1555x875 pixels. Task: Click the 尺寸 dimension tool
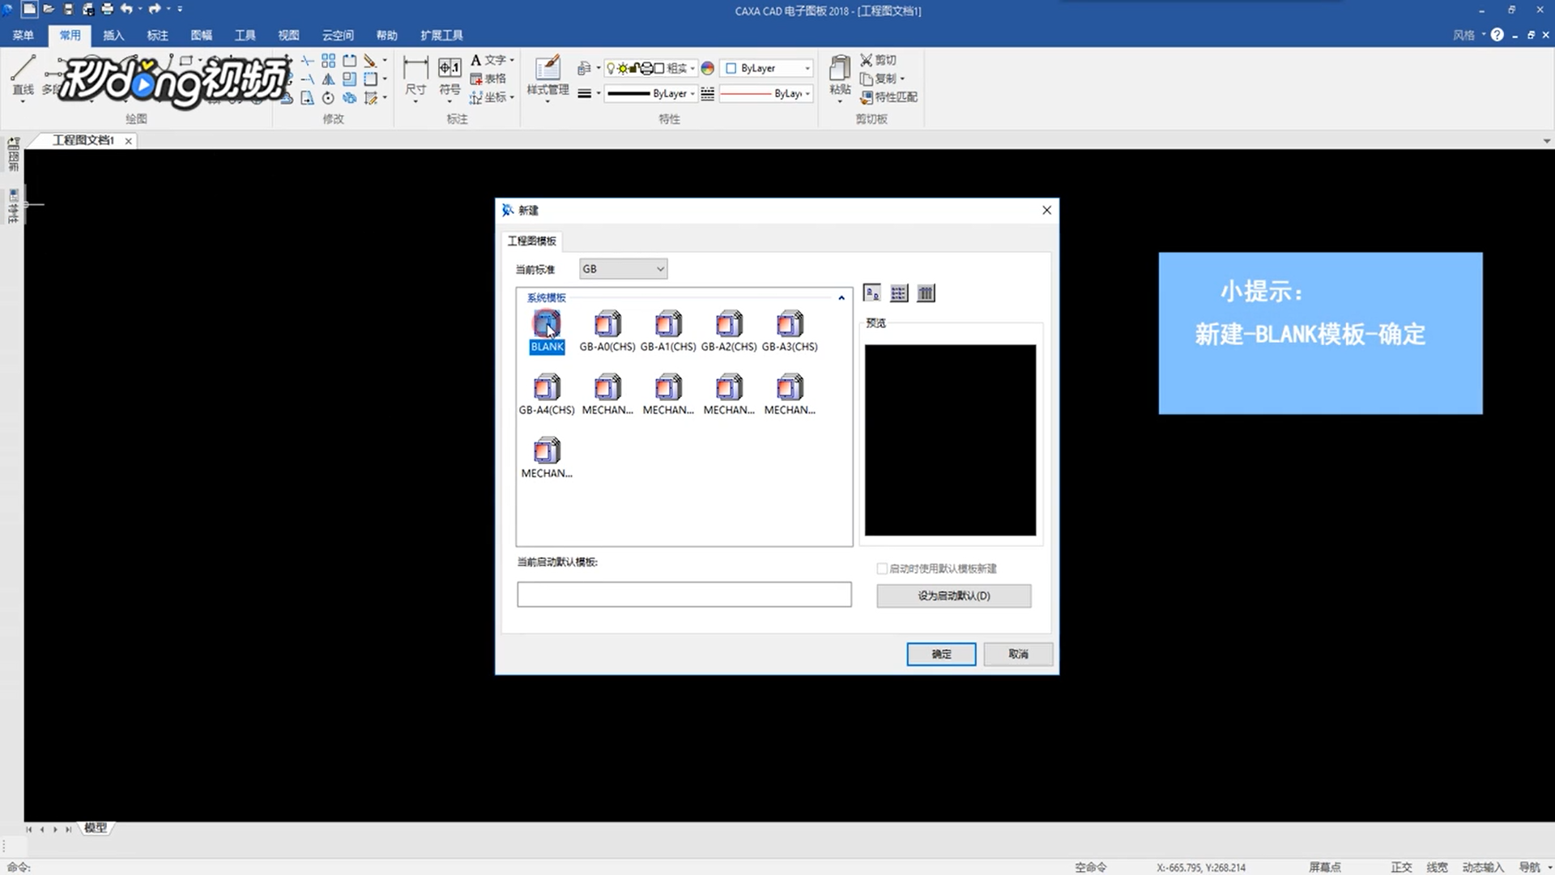point(415,77)
